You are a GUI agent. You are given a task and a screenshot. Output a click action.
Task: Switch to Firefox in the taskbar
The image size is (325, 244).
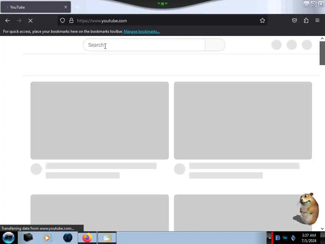(x=87, y=238)
